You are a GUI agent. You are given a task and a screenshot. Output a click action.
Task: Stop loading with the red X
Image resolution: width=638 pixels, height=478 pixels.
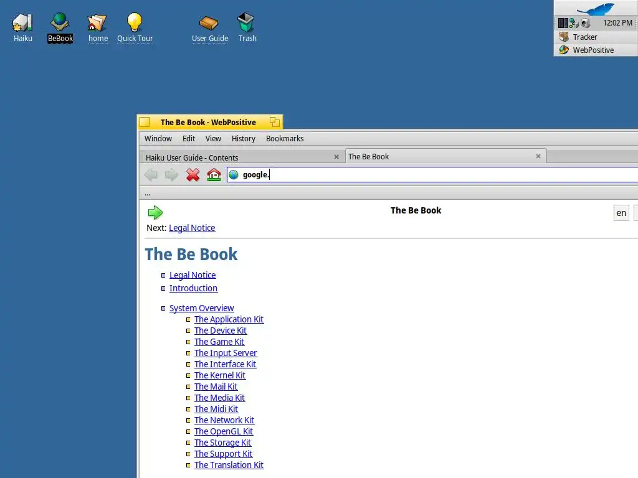193,175
